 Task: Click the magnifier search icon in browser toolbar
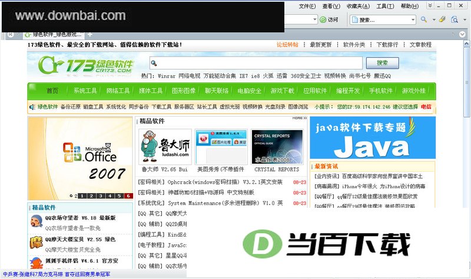[x=424, y=19]
